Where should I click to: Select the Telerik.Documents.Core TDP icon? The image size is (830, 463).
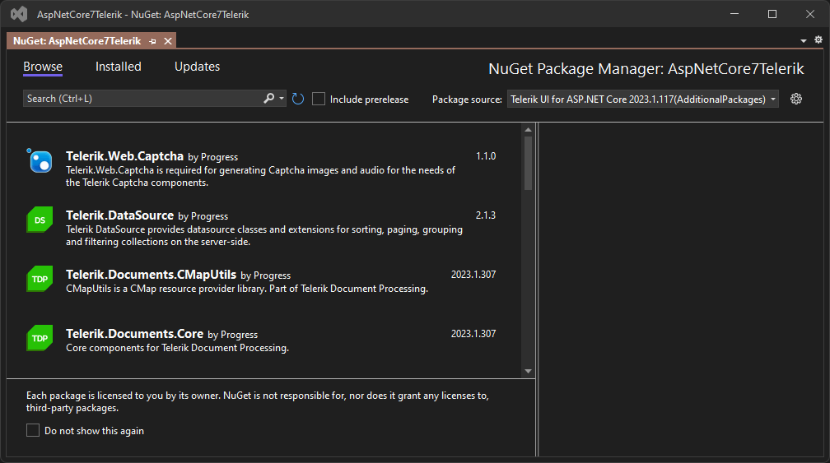tap(40, 338)
